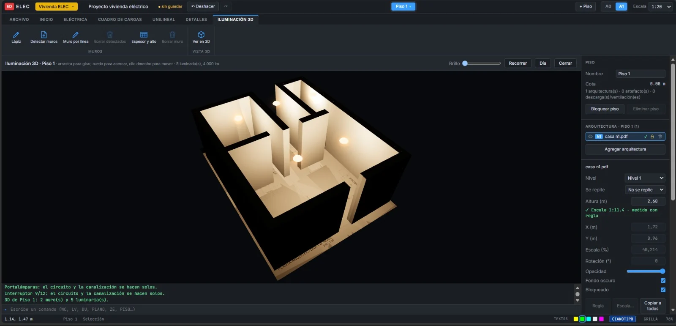This screenshot has height=326, width=676.
Task: Pick the magenta text color swatch
Action: point(601,319)
